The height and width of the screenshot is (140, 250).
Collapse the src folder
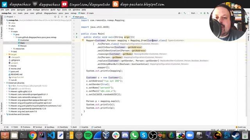(x=7, y=29)
